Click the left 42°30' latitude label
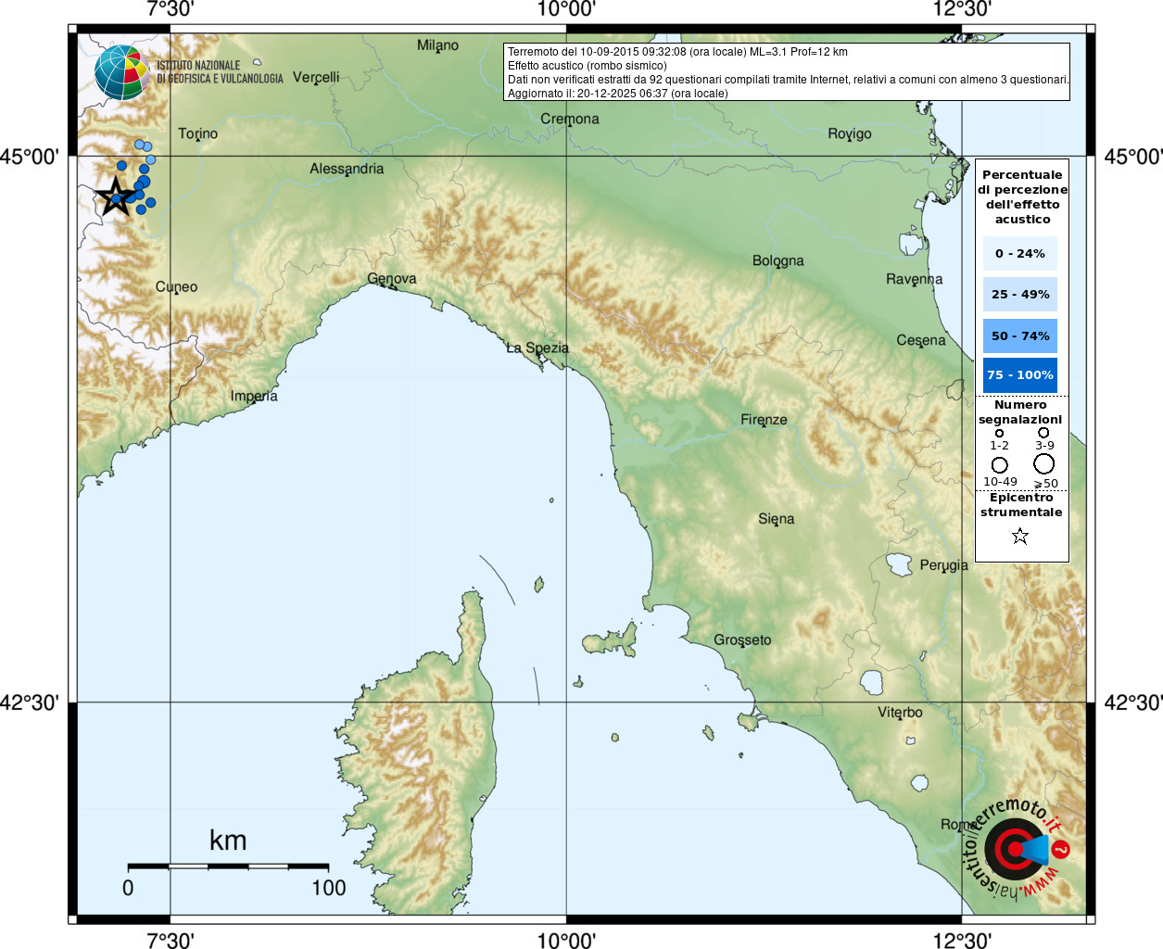Viewport: 1163px width, 949px height. [30, 702]
